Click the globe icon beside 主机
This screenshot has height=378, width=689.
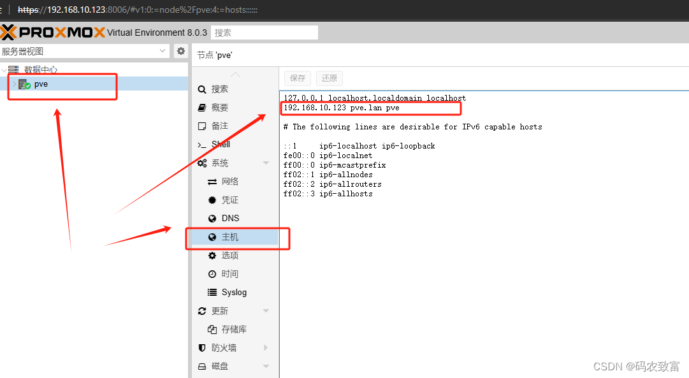pos(212,237)
